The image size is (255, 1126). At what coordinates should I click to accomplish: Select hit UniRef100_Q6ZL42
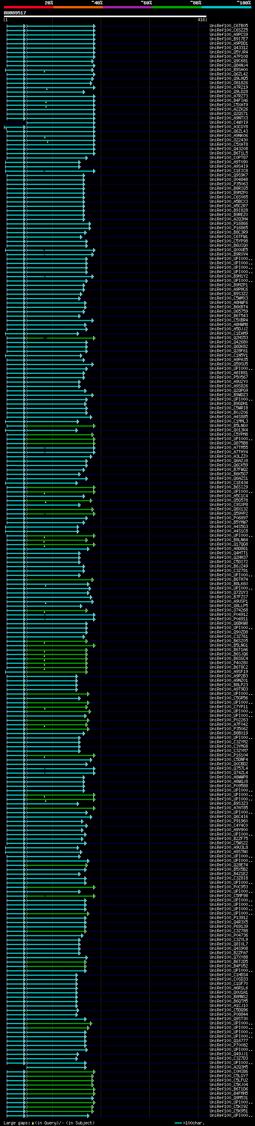[229, 74]
